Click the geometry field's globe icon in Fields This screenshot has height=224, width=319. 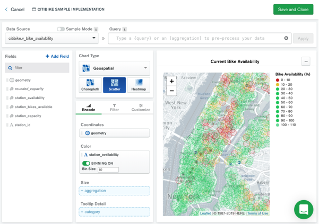pos(12,80)
